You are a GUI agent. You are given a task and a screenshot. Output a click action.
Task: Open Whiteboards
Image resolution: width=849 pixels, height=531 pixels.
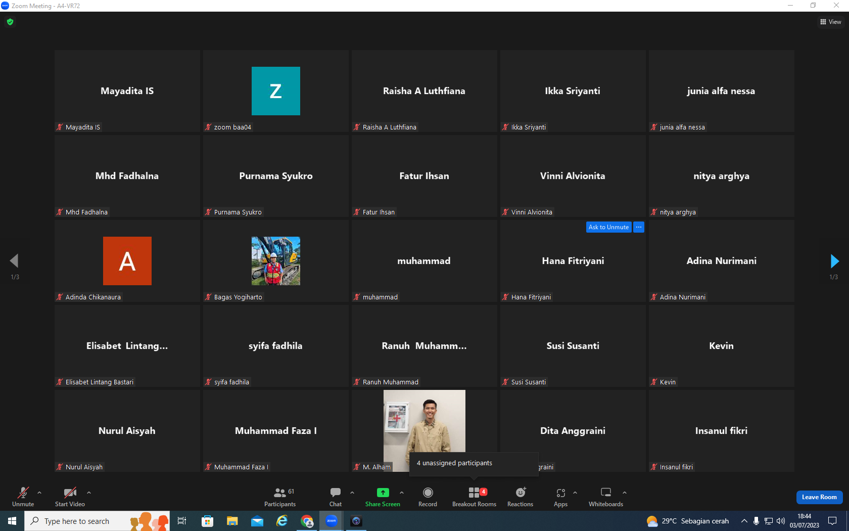click(605, 497)
